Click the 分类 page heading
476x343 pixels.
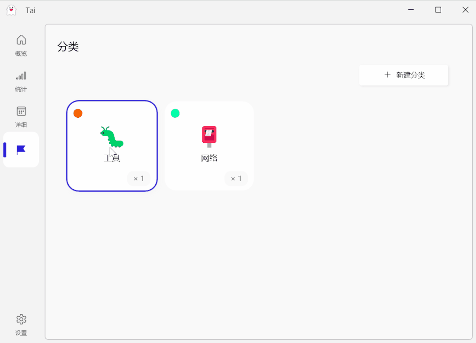coord(68,47)
